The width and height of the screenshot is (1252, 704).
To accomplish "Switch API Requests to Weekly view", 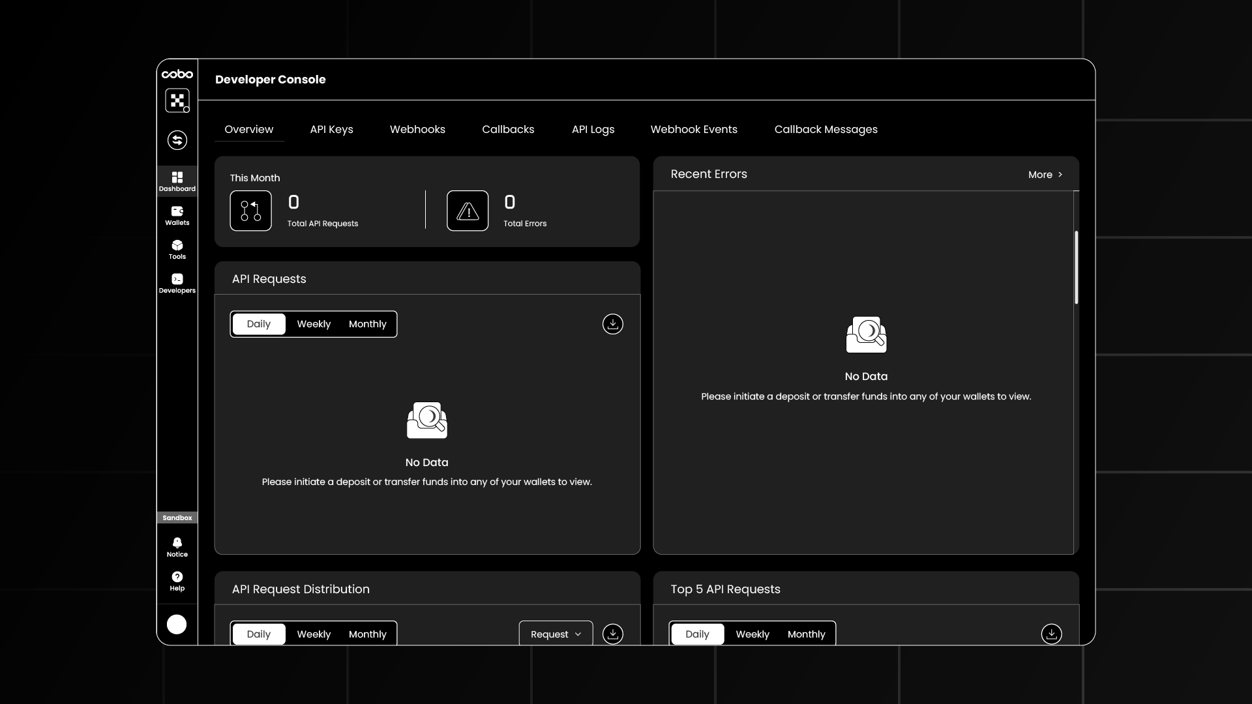I will pos(314,324).
